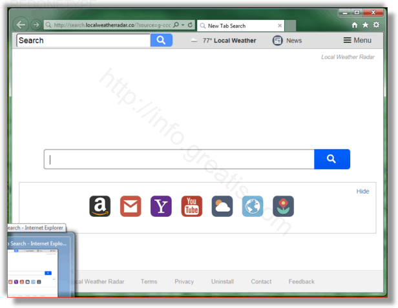
Task: Open a new blank tab button
Action: coord(290,26)
